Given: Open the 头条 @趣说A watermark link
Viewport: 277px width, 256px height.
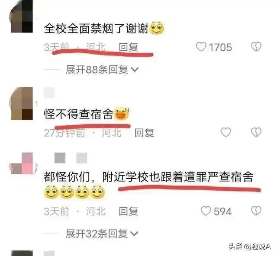Looking at the screenshot, I should [x=250, y=246].
